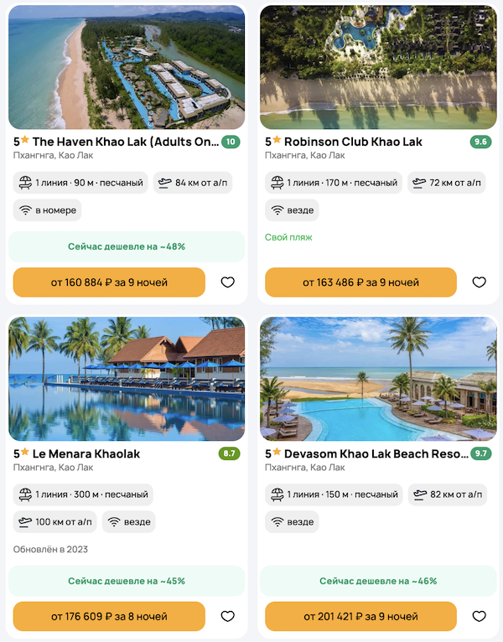Add The Haven Khao Lak to favorites
Viewport: 503px width, 642px height.
(227, 282)
